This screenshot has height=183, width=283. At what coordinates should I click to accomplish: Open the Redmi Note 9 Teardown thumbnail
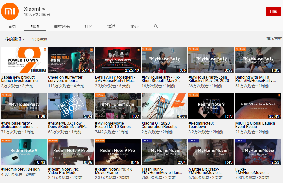211,106
